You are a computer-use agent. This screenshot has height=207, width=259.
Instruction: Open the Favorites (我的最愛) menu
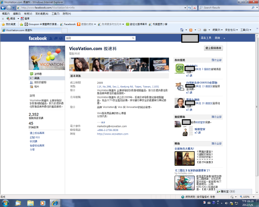[x=42, y=14]
